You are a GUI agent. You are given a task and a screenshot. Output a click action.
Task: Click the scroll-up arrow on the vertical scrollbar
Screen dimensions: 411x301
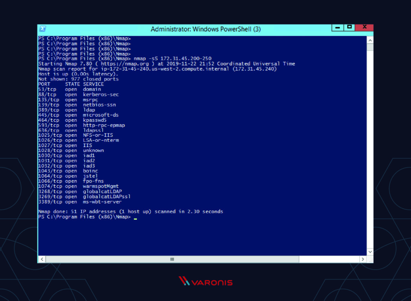(370, 40)
